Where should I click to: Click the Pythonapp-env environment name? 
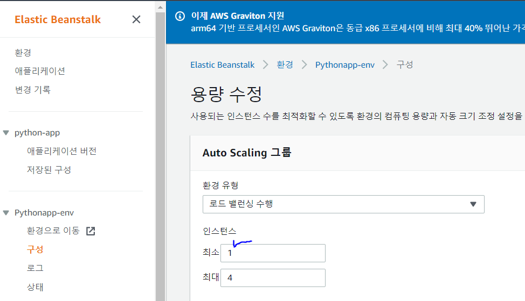[44, 213]
